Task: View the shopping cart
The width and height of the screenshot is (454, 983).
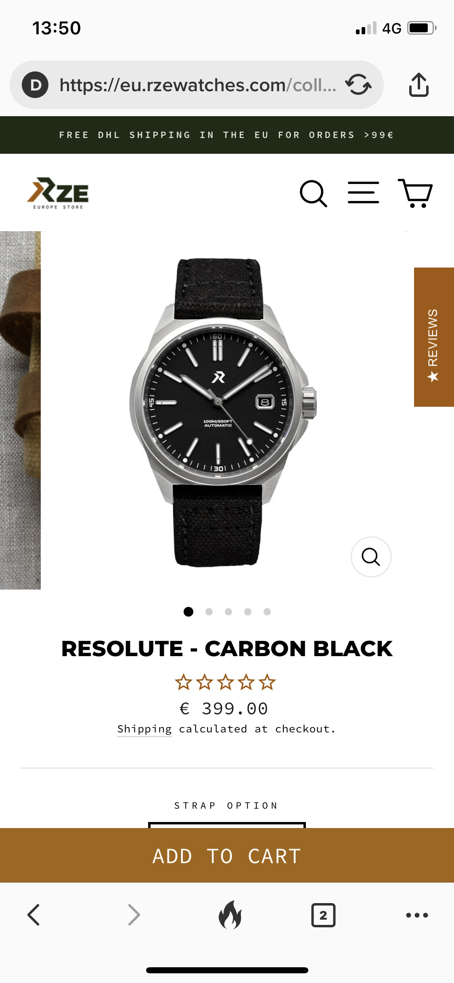Action: 415,193
